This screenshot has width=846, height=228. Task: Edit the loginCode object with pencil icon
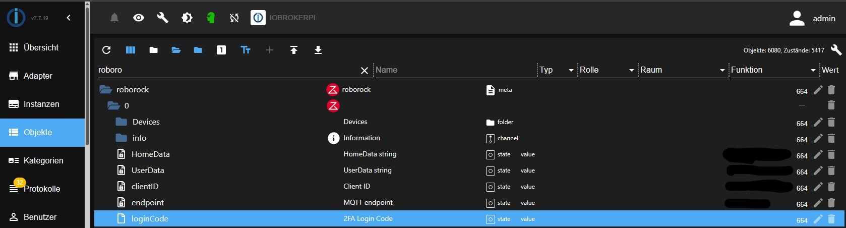[x=818, y=219]
